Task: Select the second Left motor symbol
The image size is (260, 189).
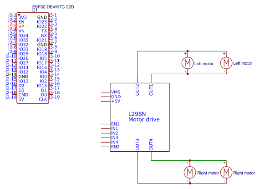Action: 226,63
